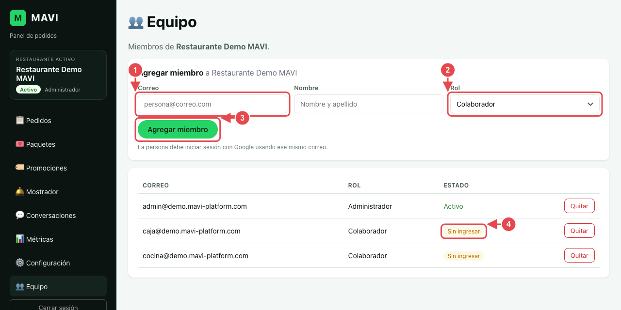Screen dimensions: 621x310
Task: Select Equipo in the sidebar
Action: 58,286
